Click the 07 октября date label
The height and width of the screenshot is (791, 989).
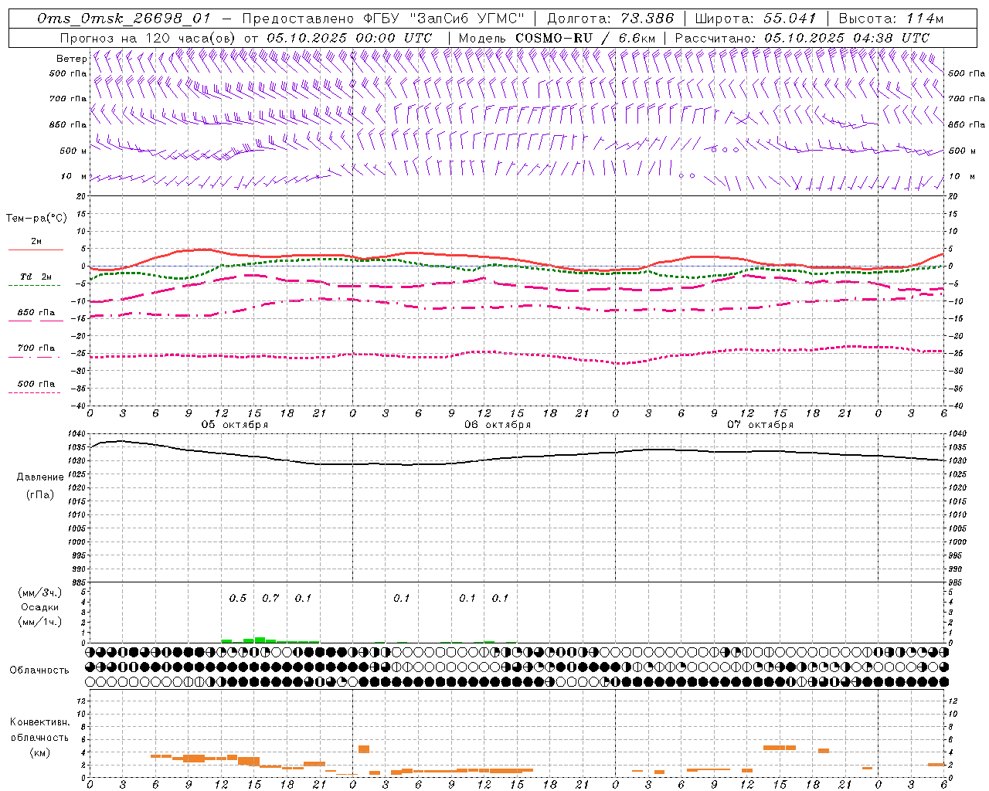click(x=760, y=425)
